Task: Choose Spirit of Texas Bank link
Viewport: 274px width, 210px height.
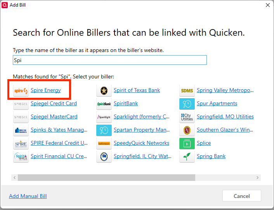Action: pyautogui.click(x=137, y=90)
